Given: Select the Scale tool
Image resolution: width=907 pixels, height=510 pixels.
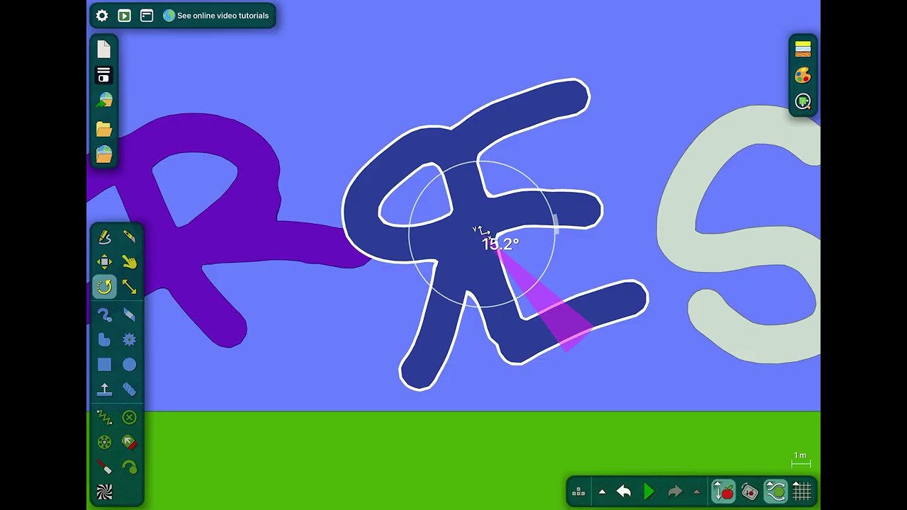Looking at the screenshot, I should (x=129, y=287).
